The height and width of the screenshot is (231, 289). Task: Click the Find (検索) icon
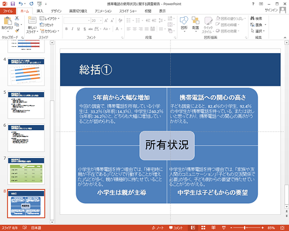(253, 19)
